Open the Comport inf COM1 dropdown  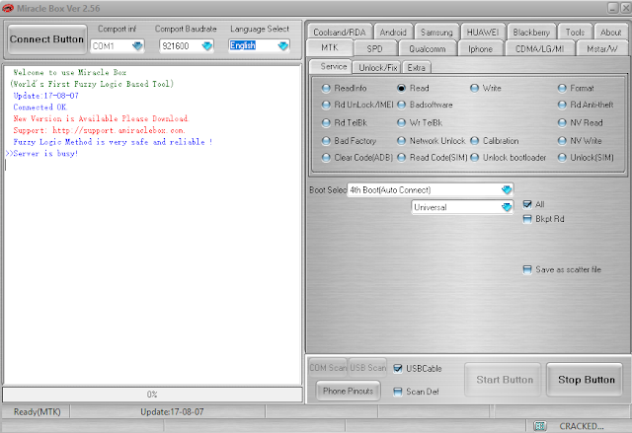coord(137,46)
